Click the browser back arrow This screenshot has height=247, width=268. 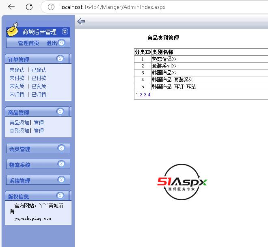[x=11, y=7]
